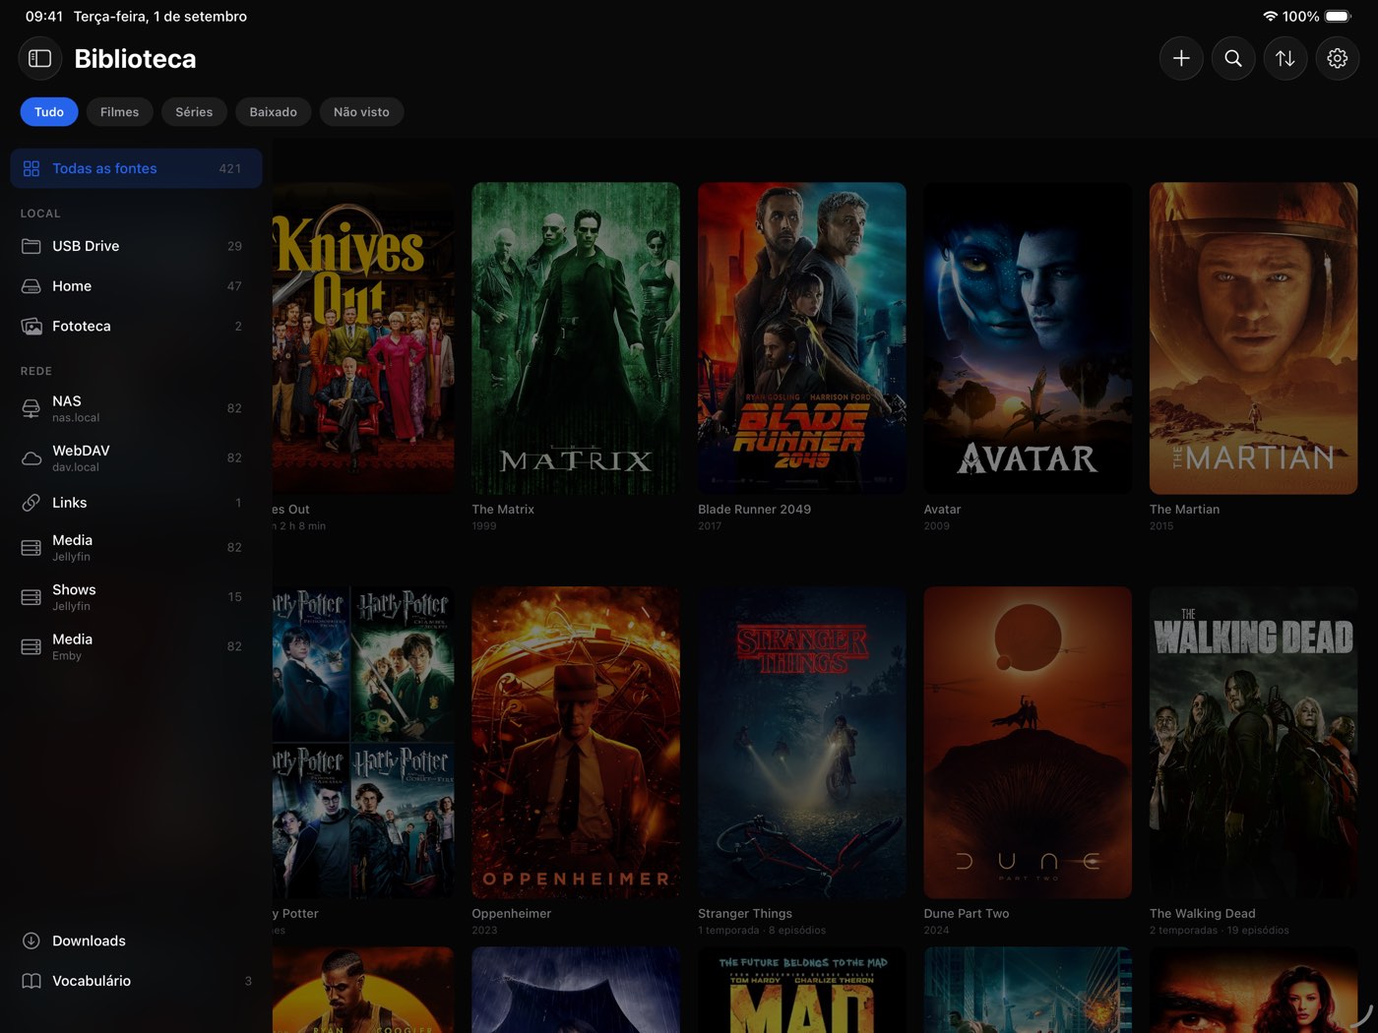The height and width of the screenshot is (1033, 1378).
Task: Open the Media Emby library
Action: click(x=137, y=646)
